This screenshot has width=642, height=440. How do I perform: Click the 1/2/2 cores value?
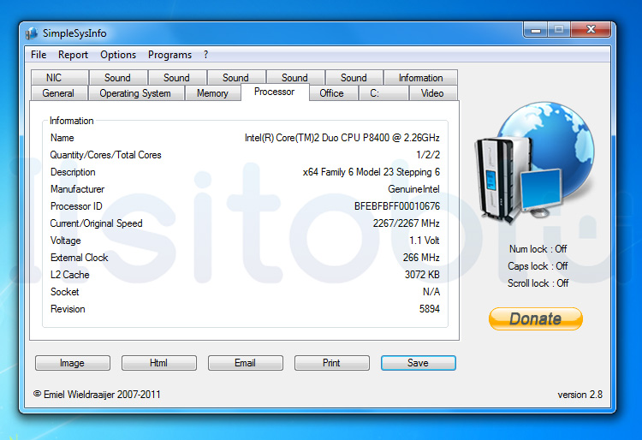(428, 155)
